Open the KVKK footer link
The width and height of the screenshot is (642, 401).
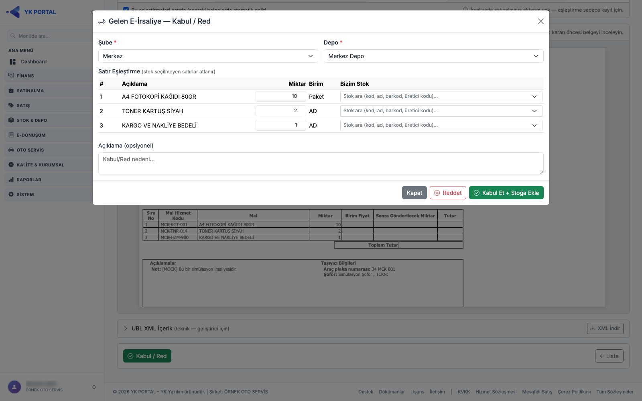click(464, 392)
